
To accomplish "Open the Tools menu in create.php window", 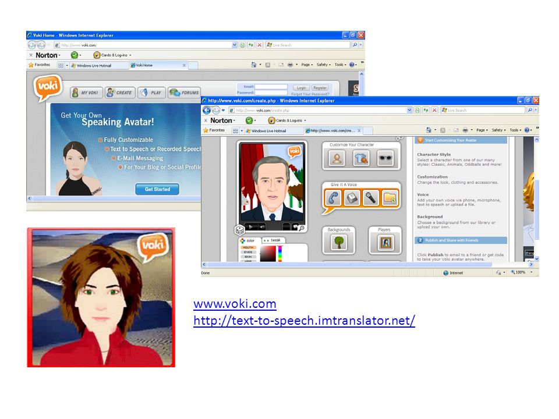I will pyautogui.click(x=515, y=130).
